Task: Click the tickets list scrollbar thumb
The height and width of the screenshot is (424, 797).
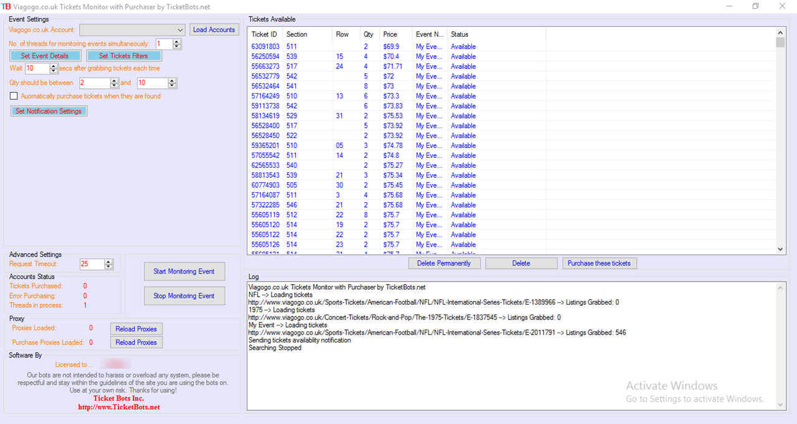Action: point(781,42)
